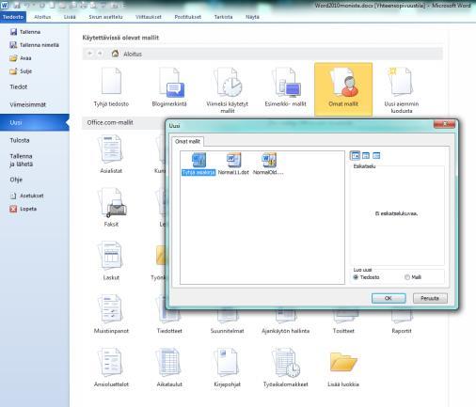
Task: Click Tallenna in the backstage menu
Action: [25, 32]
